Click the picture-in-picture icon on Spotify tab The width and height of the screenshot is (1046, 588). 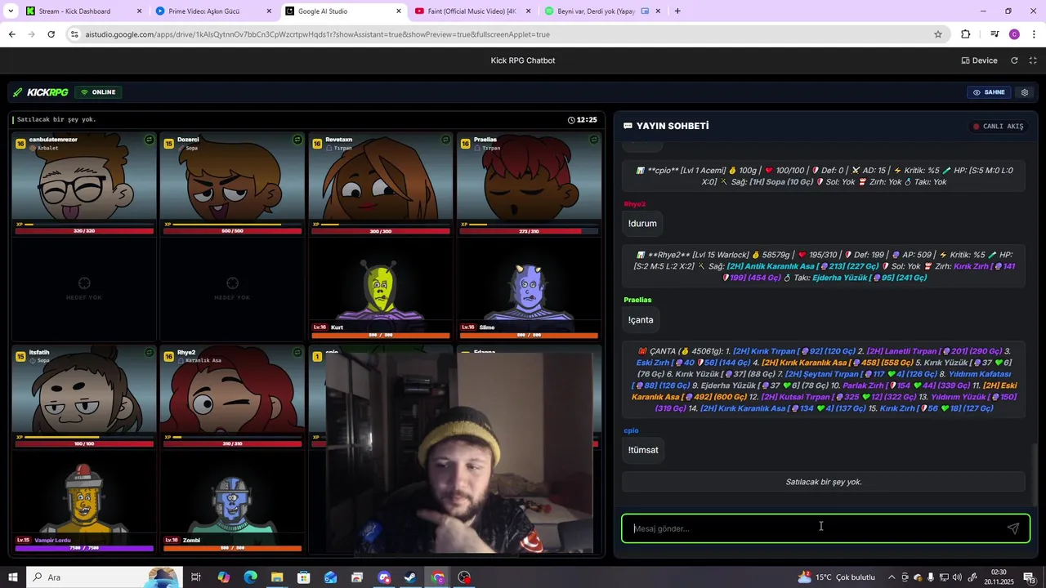coord(646,11)
